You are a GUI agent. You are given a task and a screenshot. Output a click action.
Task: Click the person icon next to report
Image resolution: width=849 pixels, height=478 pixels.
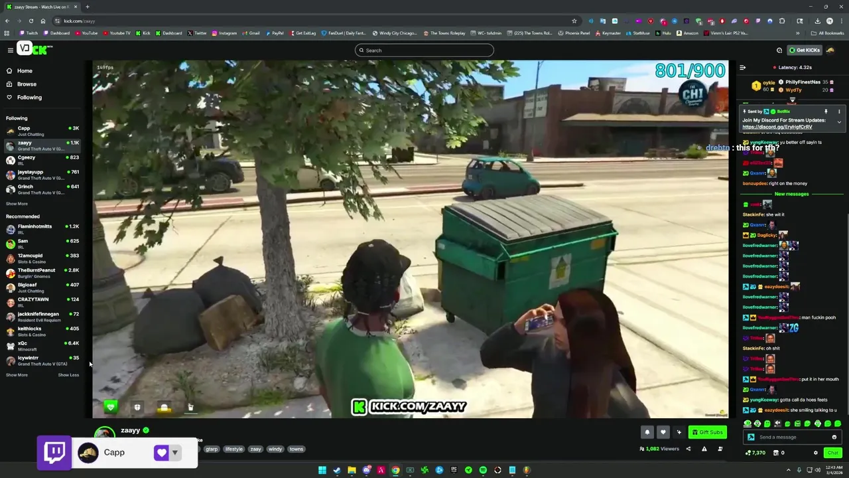point(720,449)
